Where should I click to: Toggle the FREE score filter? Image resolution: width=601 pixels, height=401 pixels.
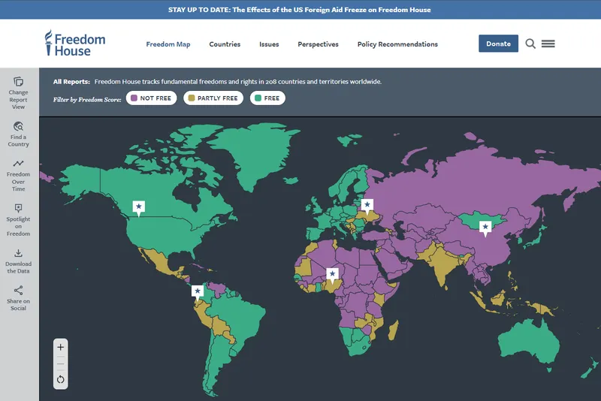pos(267,98)
